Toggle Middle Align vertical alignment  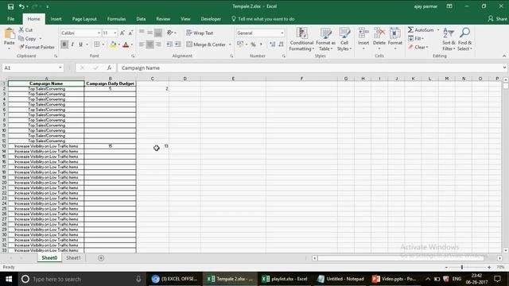coord(150,33)
